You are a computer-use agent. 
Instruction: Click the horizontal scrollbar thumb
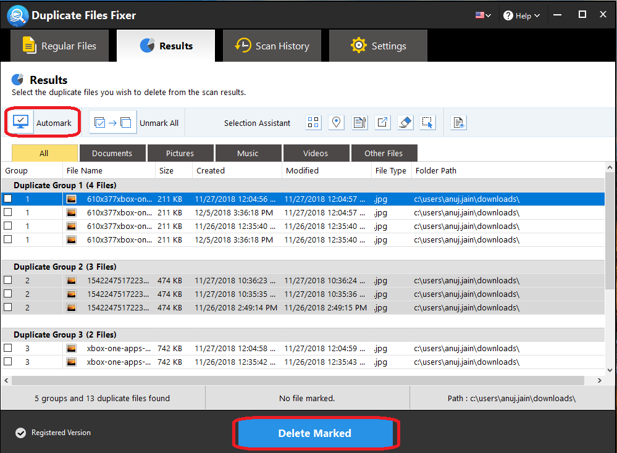click(x=298, y=381)
